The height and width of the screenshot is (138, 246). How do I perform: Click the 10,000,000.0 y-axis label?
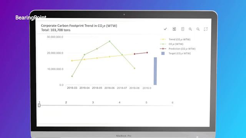55,69
